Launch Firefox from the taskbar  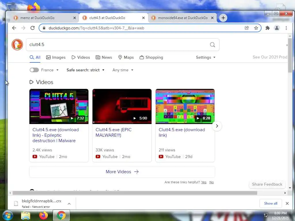[x=44, y=215]
